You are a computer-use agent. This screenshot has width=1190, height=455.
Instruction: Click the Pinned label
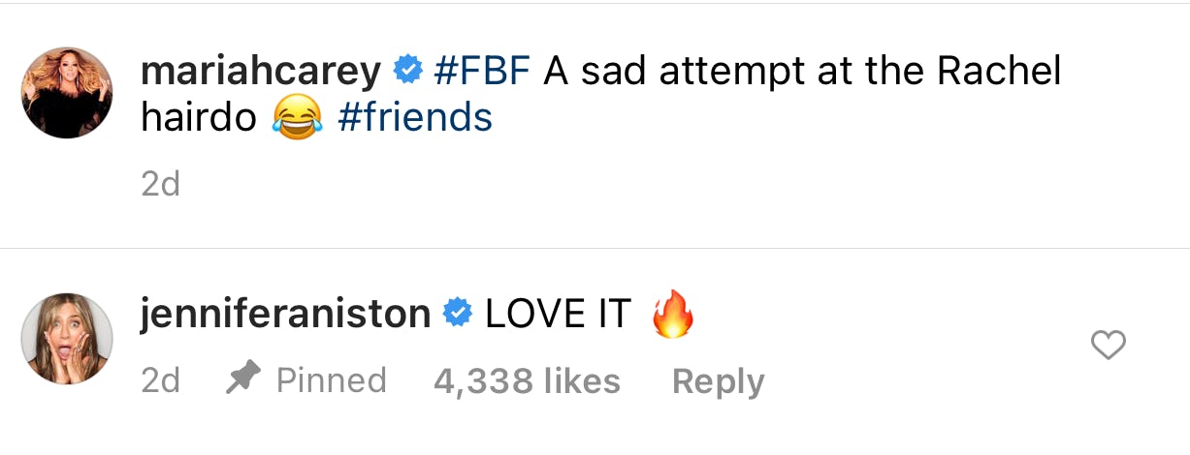[331, 380]
